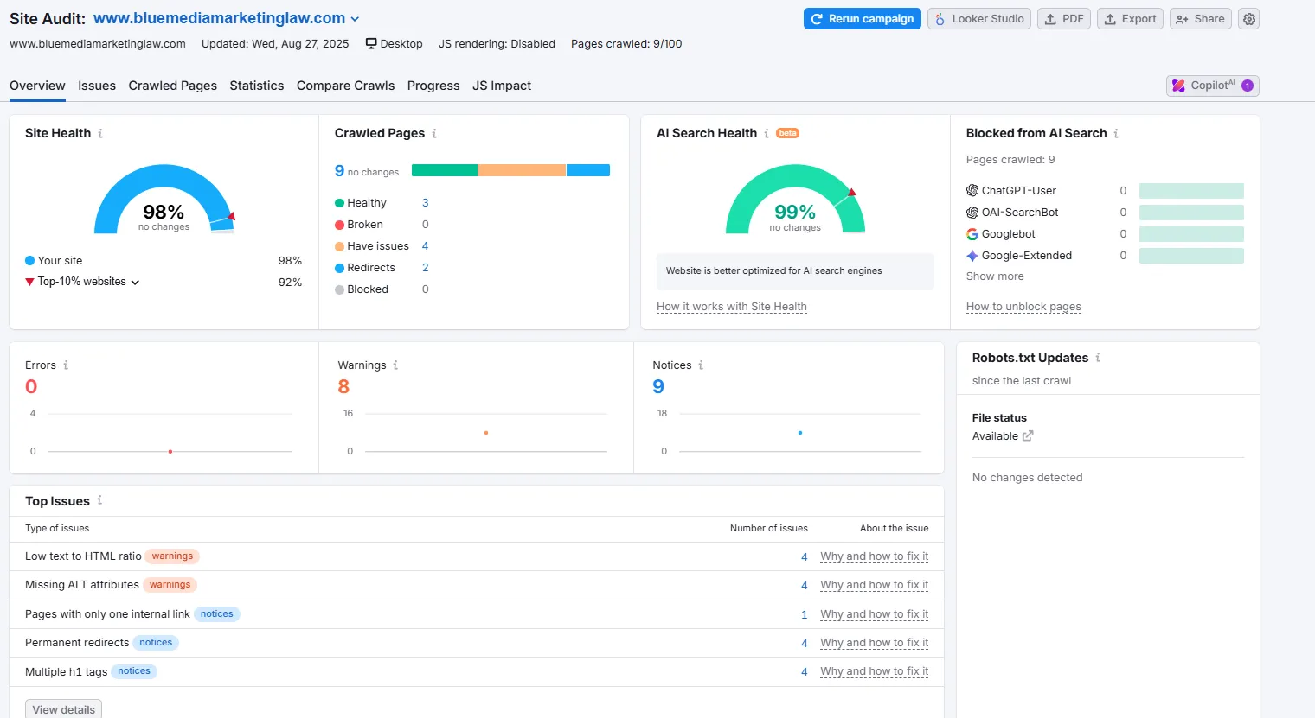The width and height of the screenshot is (1315, 718).
Task: Open the external link icon next to Available
Action: pyautogui.click(x=1028, y=436)
